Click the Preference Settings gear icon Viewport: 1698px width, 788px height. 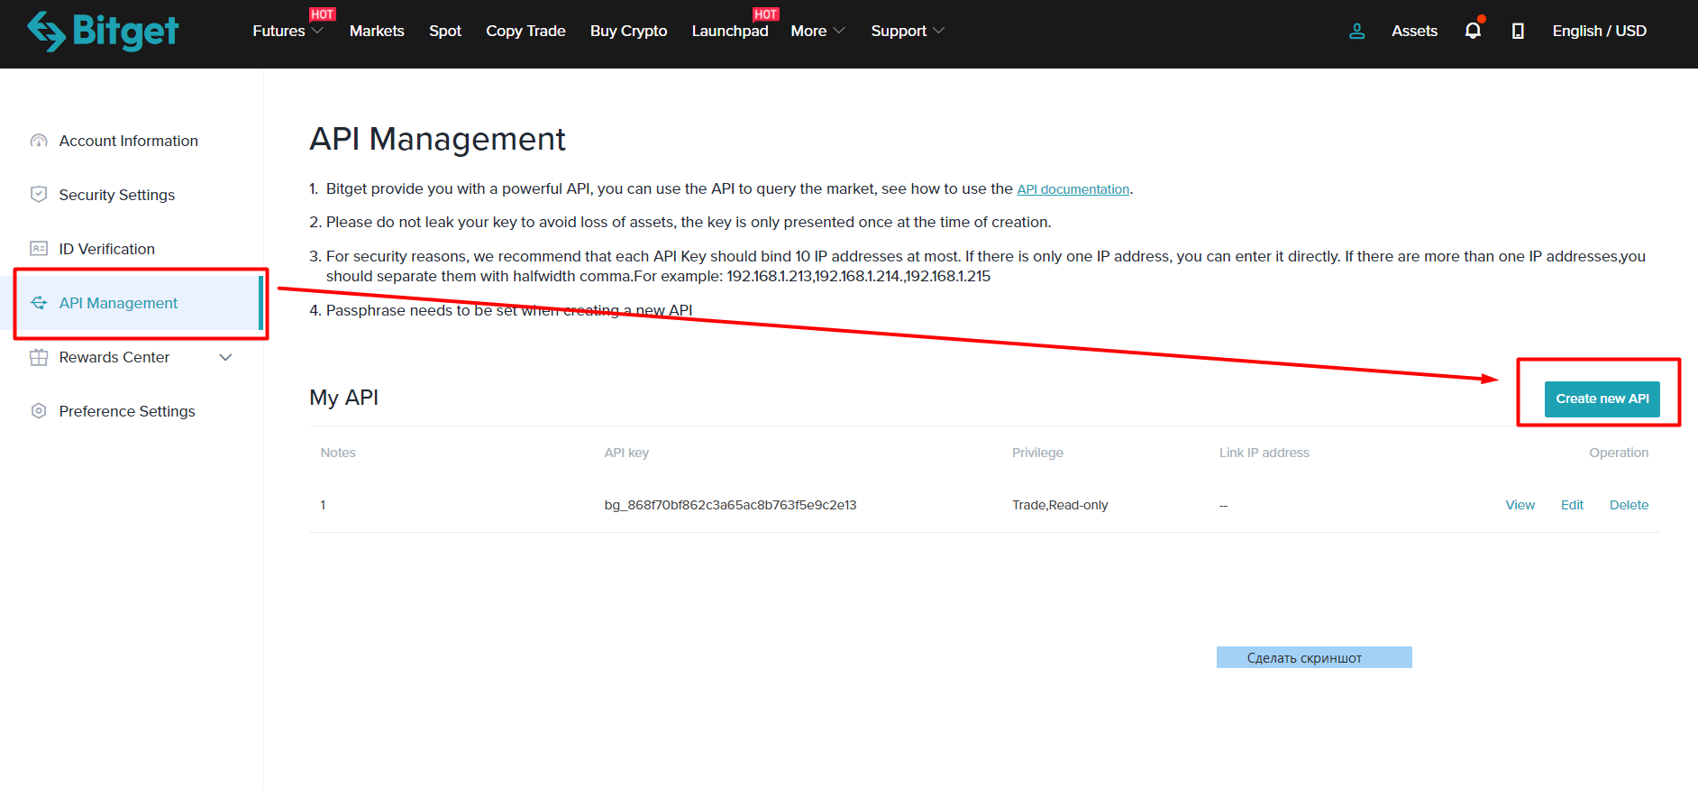click(39, 411)
